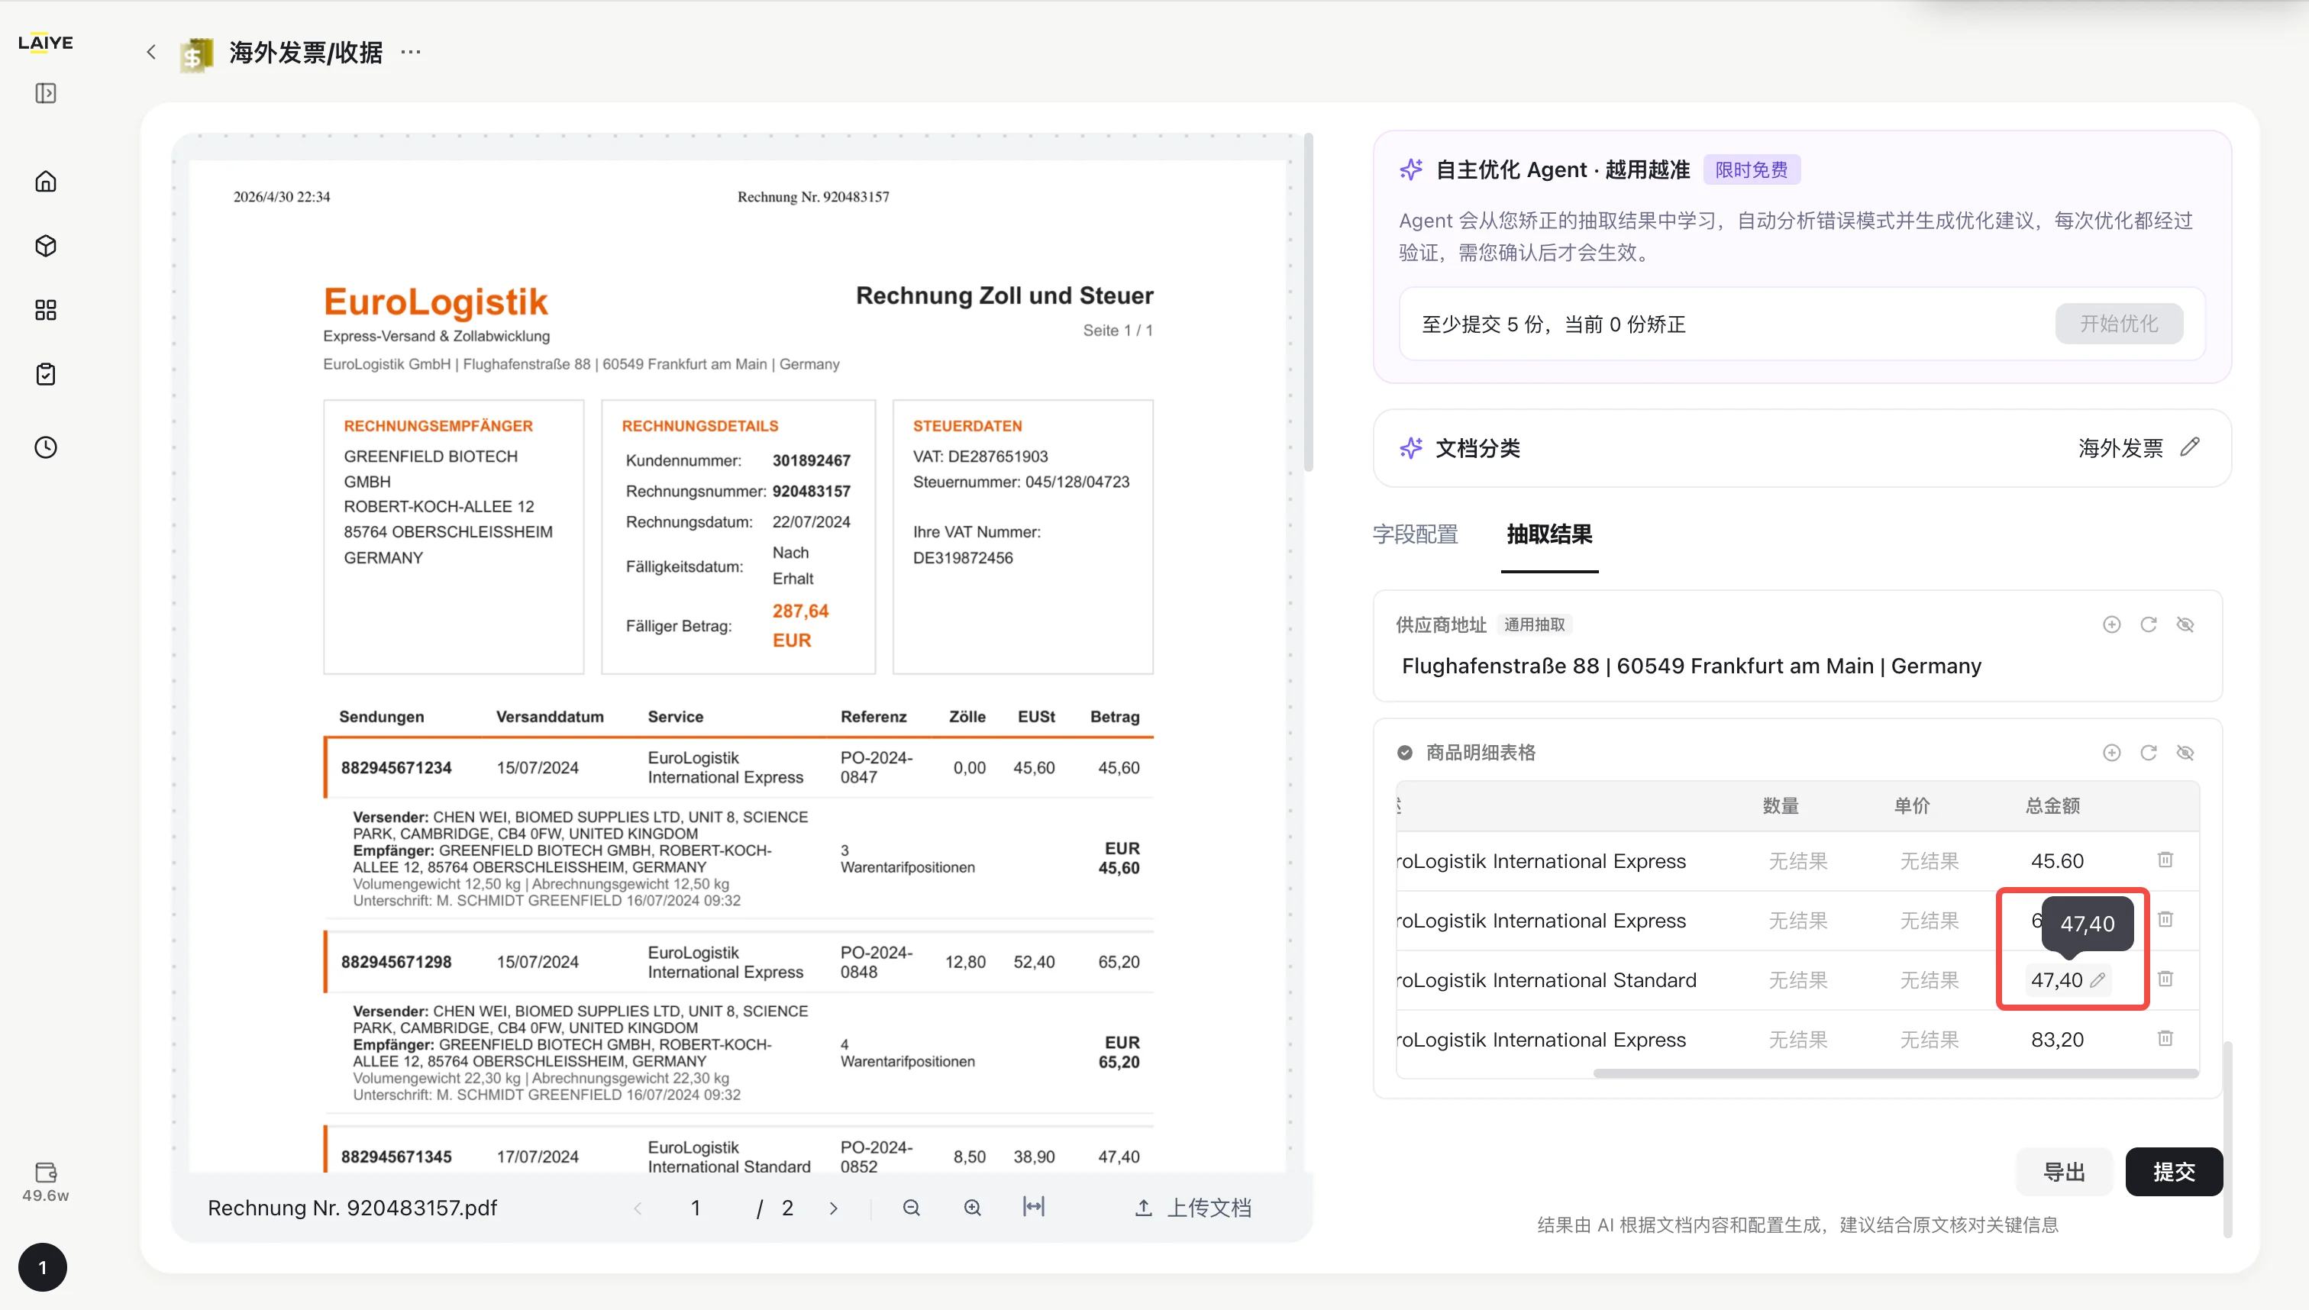Toggle the check mark beside 商品明细表格
2309x1310 pixels.
tap(1405, 752)
